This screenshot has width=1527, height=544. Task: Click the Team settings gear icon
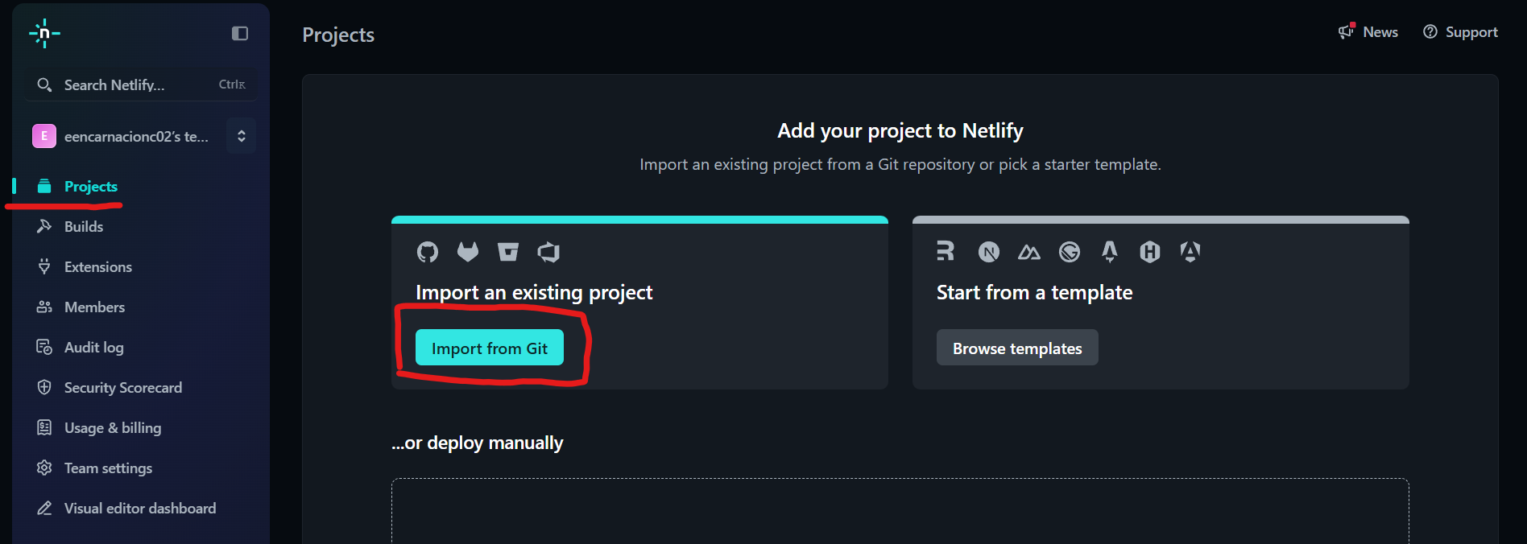point(44,468)
